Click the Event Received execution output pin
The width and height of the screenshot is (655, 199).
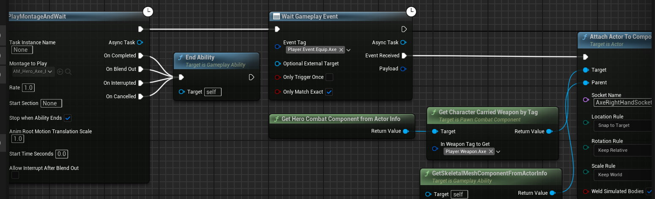tap(404, 56)
